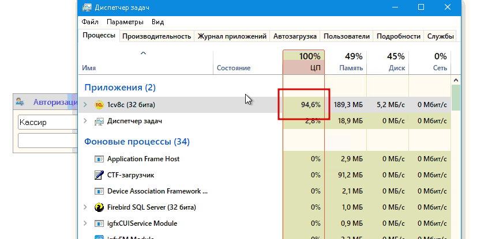Click the empty password field in Авторизация
This screenshot has height=239, width=488.
click(48, 141)
